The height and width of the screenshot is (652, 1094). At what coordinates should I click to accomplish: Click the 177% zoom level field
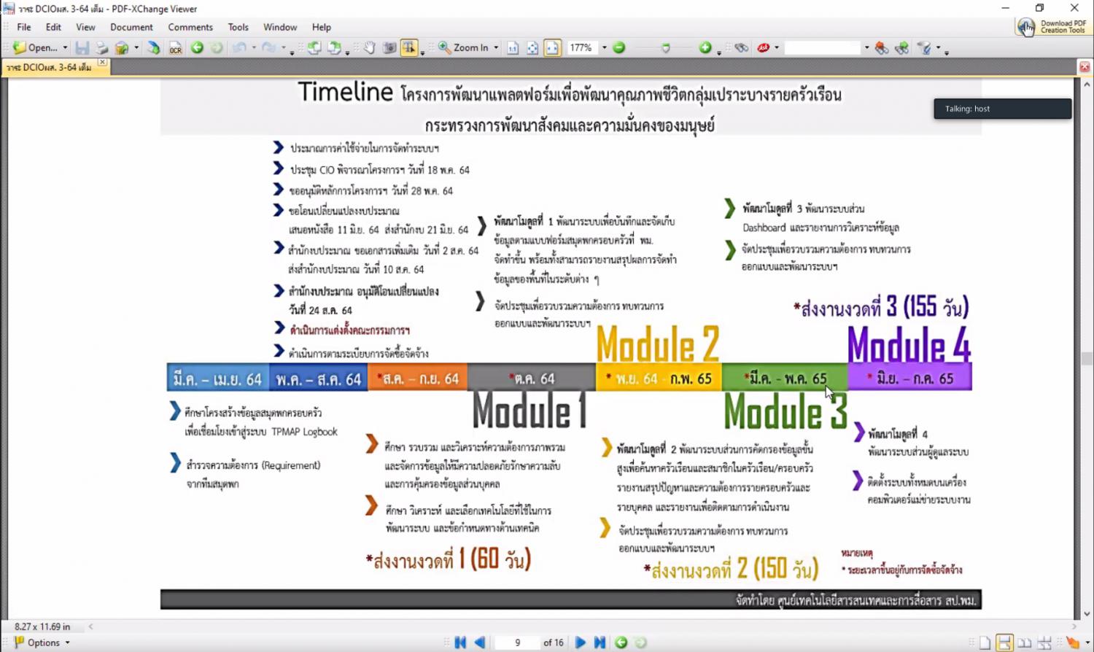pos(582,47)
